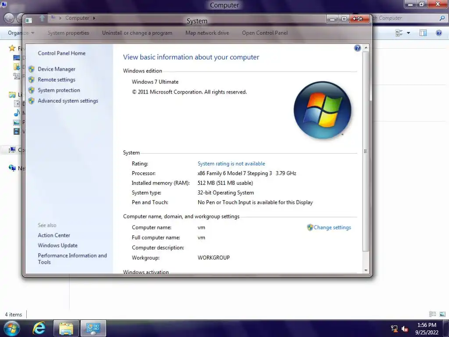
Task: Click the change view icon in Computer window
Action: point(399,33)
